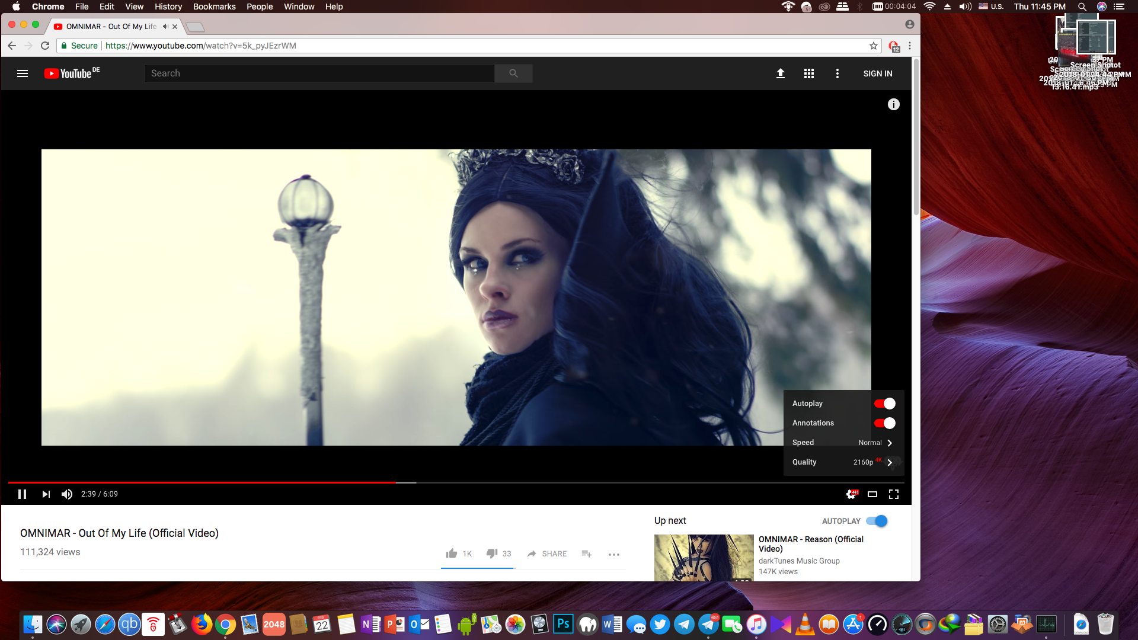Mute the video volume speaker icon
The width and height of the screenshot is (1138, 640).
[x=67, y=494]
